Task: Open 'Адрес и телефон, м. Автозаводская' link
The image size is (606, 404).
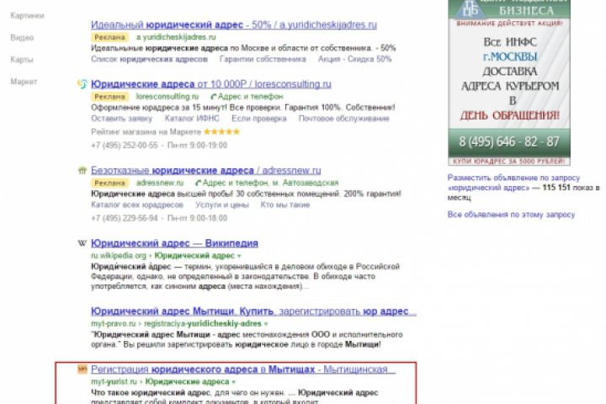Action: coord(270,183)
